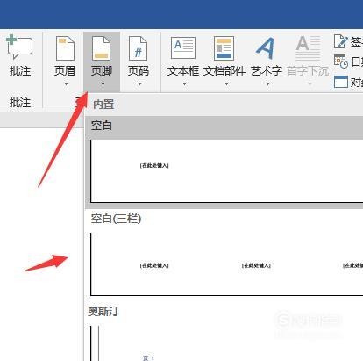The image size is (363, 361).
Task: Choose the 空白 footer preview
Action: 226,171
